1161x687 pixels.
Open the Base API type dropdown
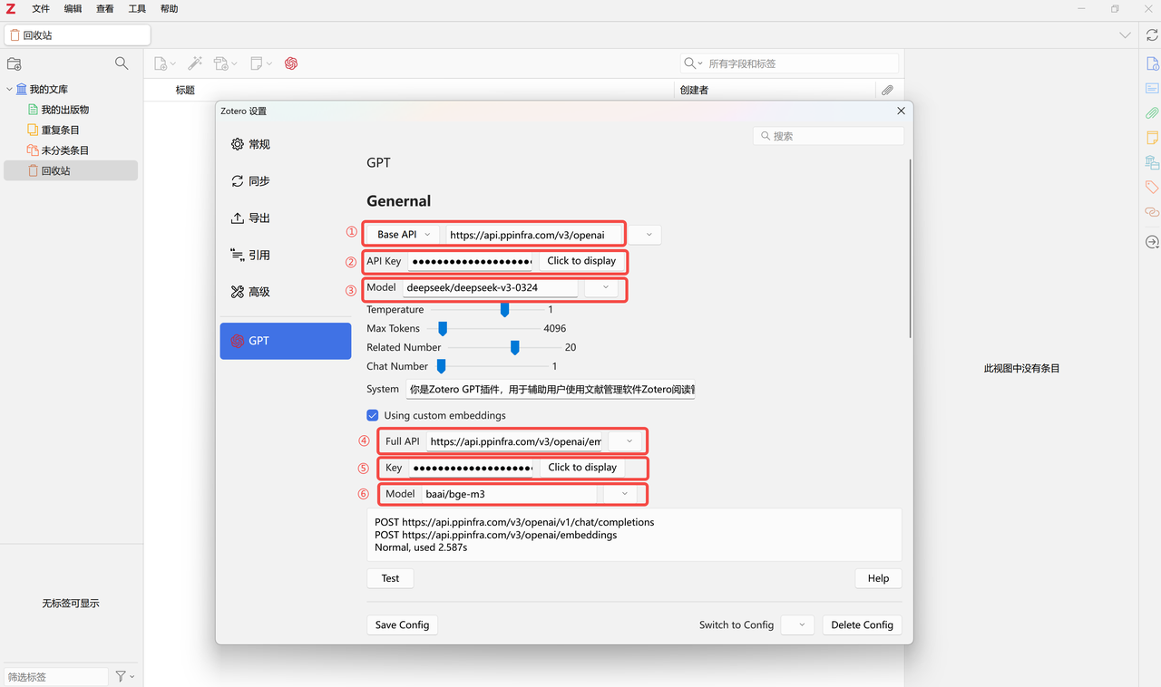pyautogui.click(x=404, y=235)
